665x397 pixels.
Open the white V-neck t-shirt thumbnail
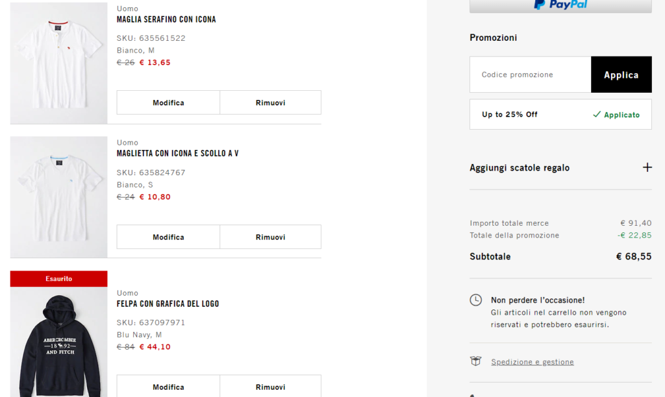point(58,197)
